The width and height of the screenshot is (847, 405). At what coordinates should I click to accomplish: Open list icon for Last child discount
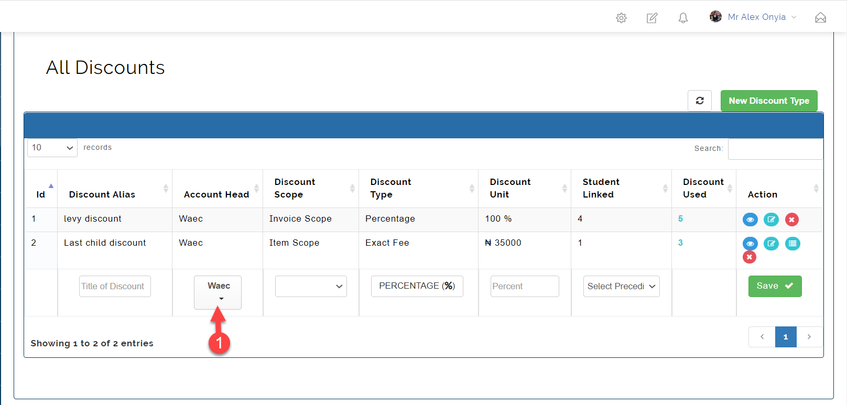pyautogui.click(x=792, y=244)
